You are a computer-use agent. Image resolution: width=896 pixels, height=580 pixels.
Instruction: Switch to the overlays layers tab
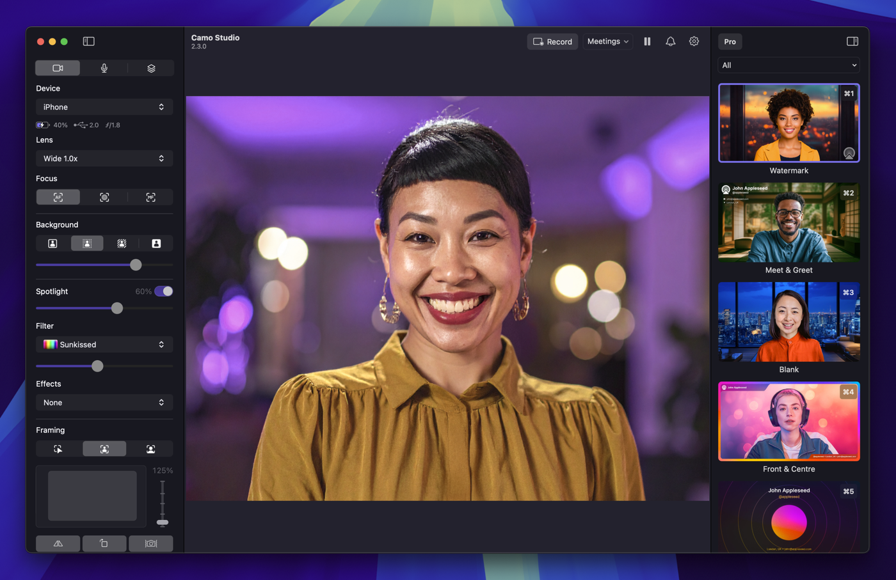[151, 68]
